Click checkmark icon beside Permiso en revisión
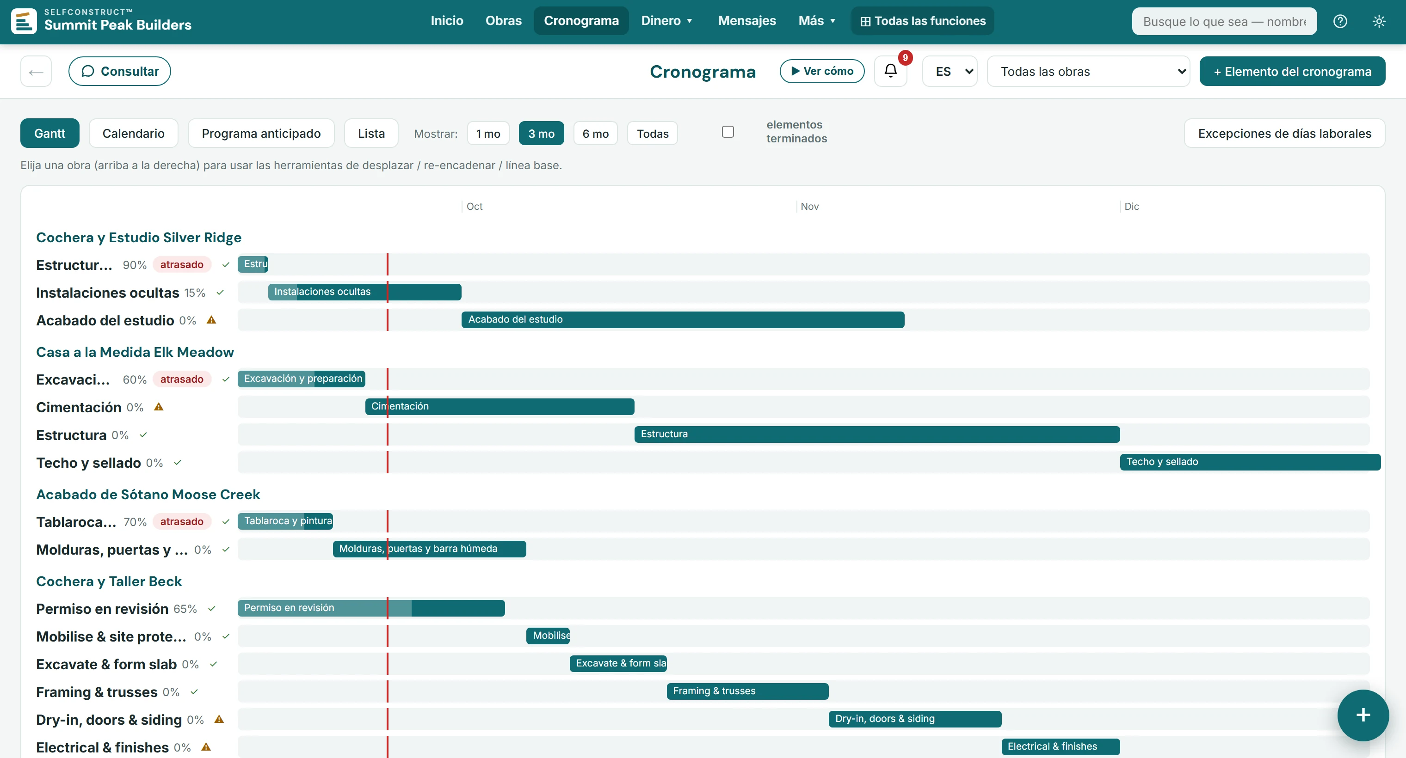Image resolution: width=1406 pixels, height=758 pixels. coord(212,609)
